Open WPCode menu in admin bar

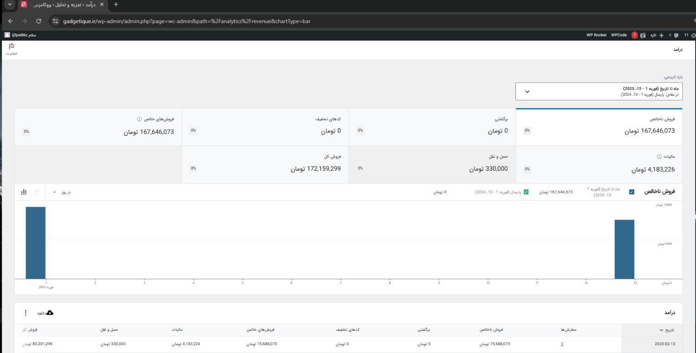619,35
